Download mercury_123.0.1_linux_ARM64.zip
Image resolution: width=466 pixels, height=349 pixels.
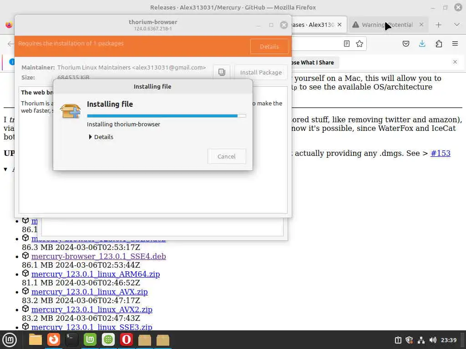pos(96,274)
